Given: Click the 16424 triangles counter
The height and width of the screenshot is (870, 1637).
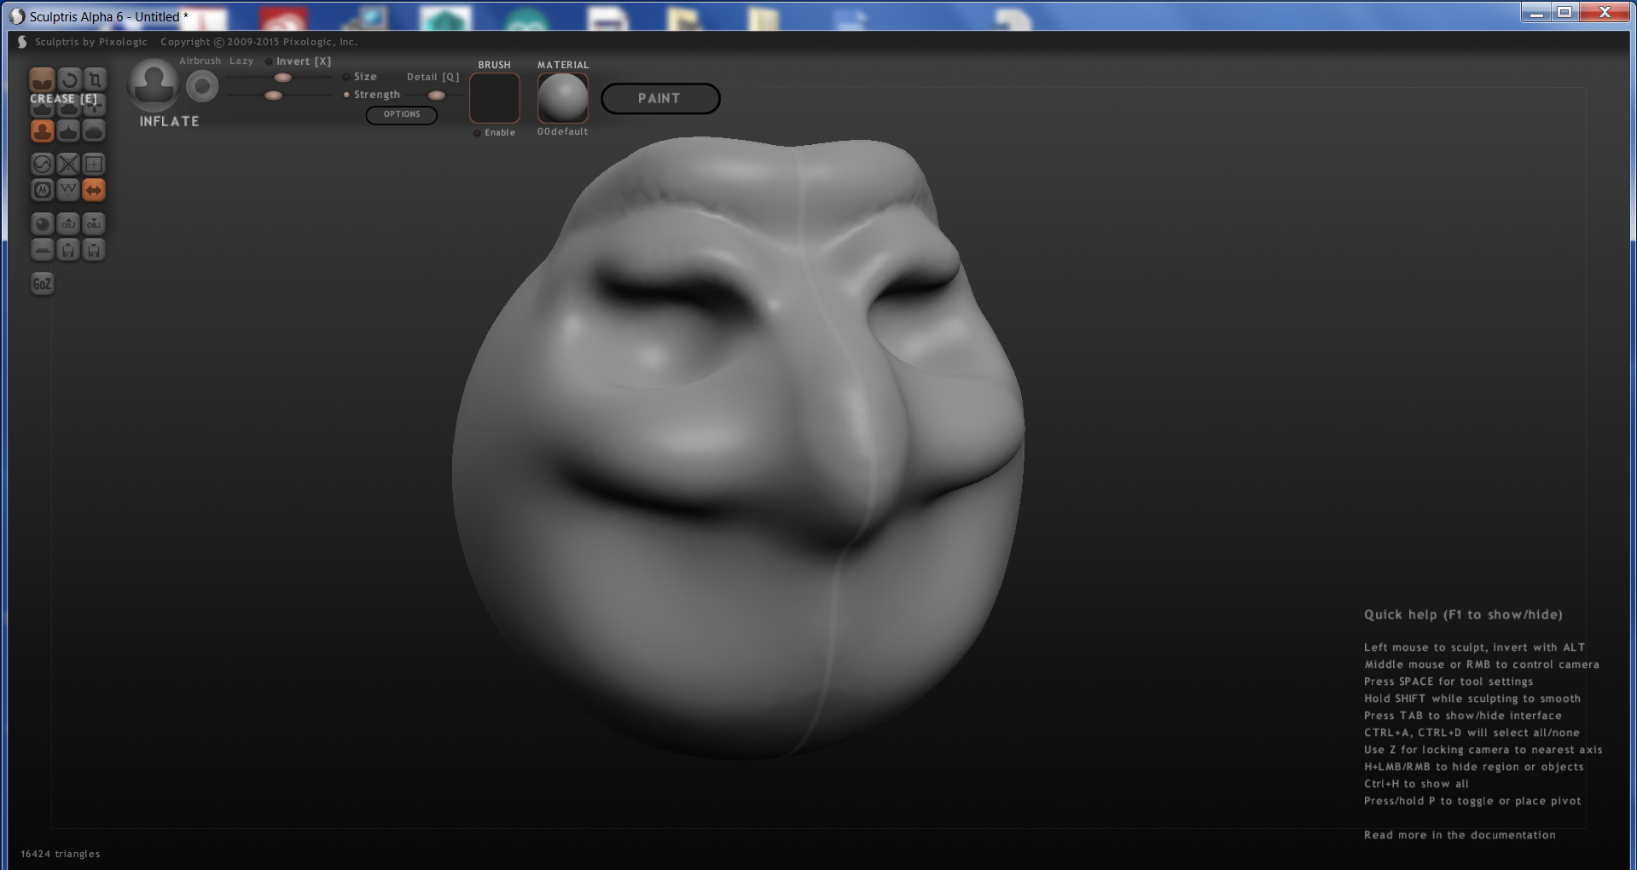Looking at the screenshot, I should (x=61, y=854).
